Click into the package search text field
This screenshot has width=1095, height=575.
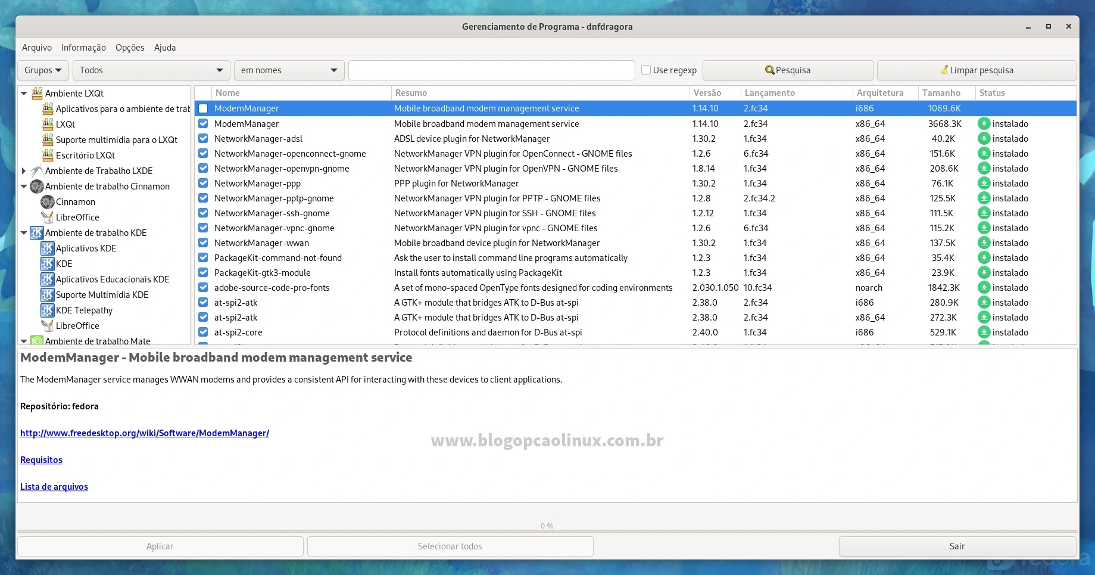(x=492, y=70)
